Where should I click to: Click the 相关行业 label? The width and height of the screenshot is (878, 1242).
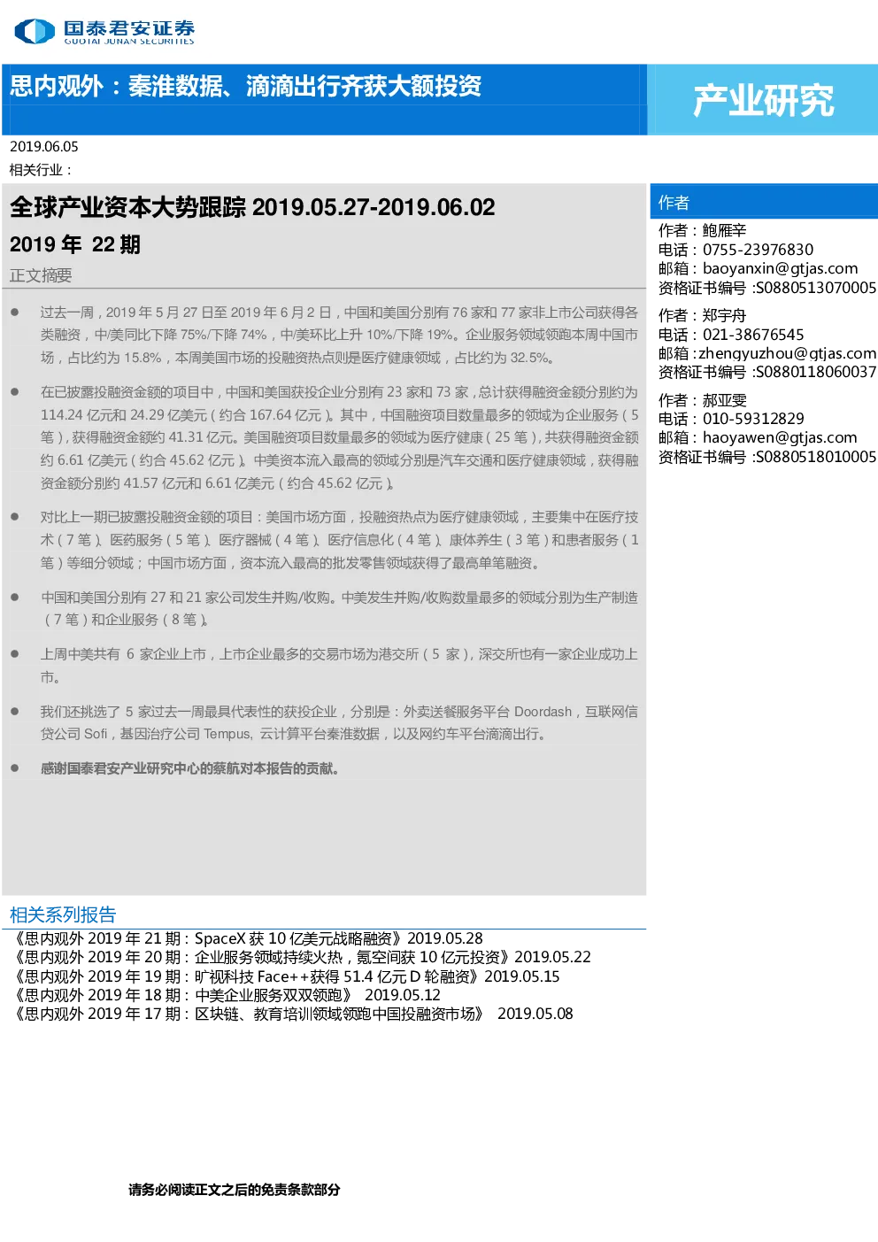pyautogui.click(x=40, y=169)
